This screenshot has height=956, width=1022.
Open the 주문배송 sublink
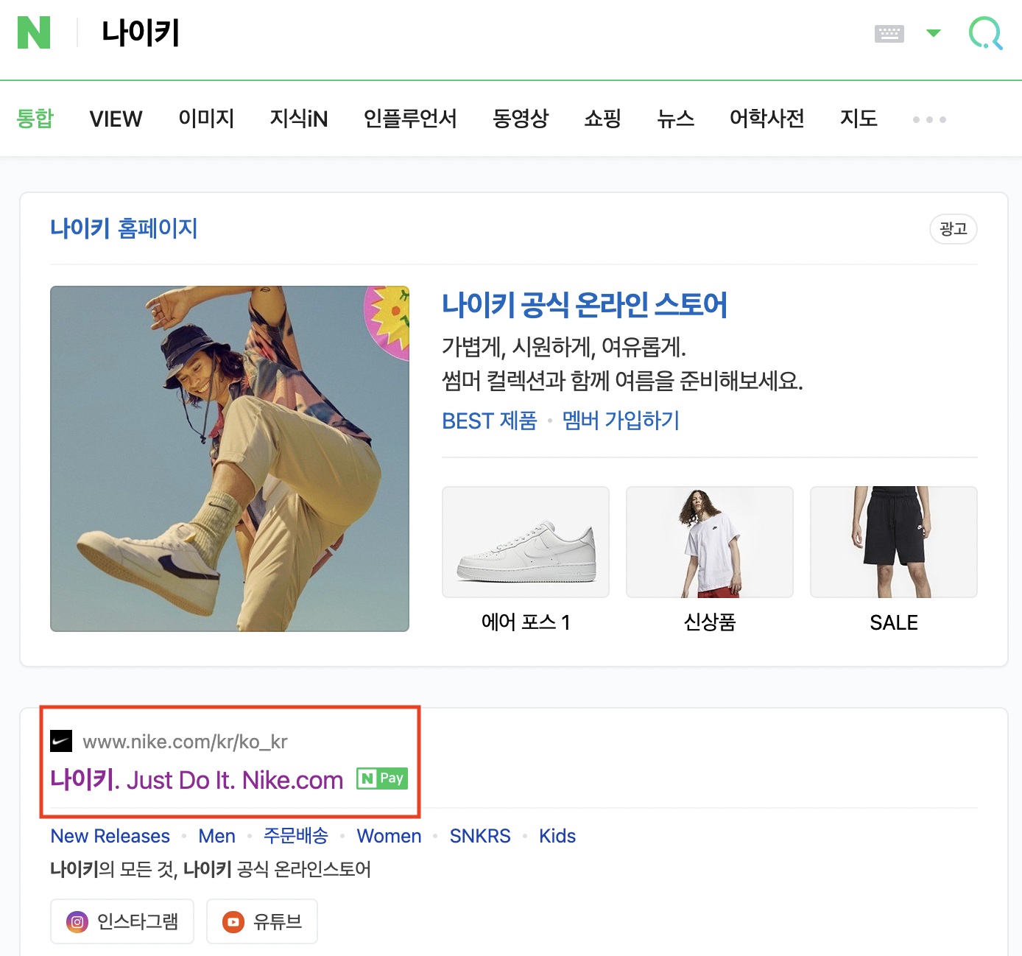pyautogui.click(x=296, y=836)
